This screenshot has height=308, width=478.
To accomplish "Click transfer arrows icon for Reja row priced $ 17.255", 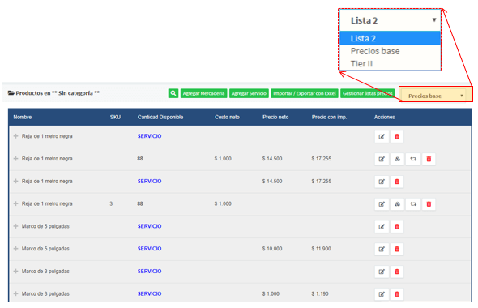I will click(x=413, y=159).
